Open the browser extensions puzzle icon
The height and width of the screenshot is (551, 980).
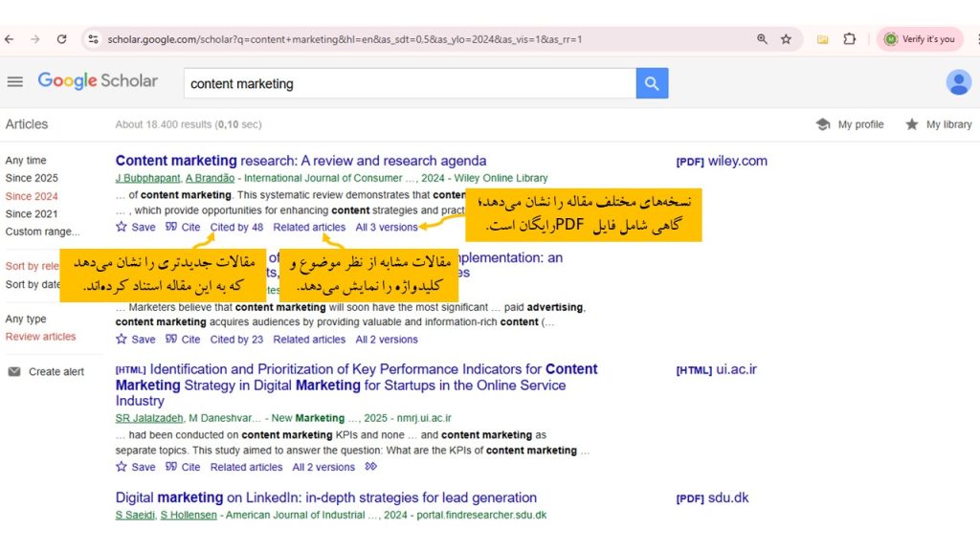(x=849, y=39)
